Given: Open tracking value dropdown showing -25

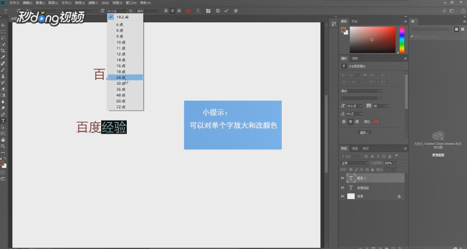Looking at the screenshot, I should click(387, 106).
